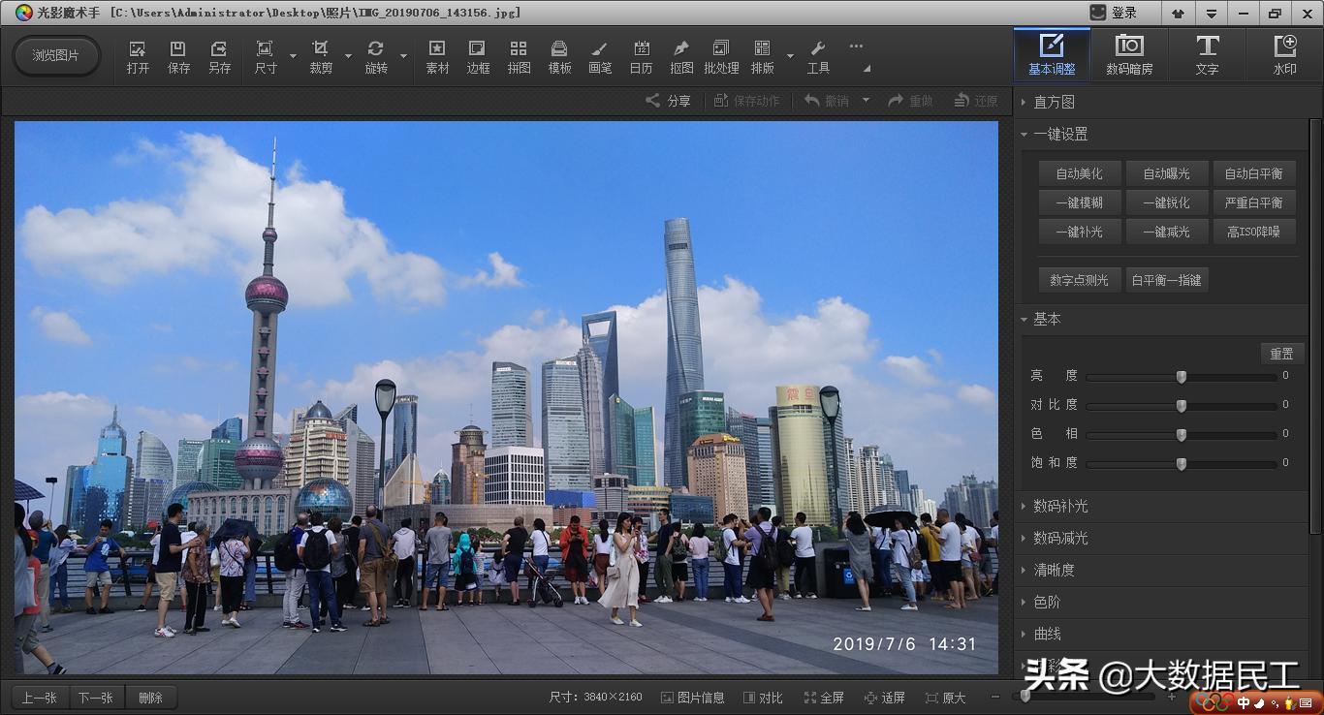Click the 自动美化 auto-beautify button
The height and width of the screenshot is (715, 1324).
tap(1079, 172)
